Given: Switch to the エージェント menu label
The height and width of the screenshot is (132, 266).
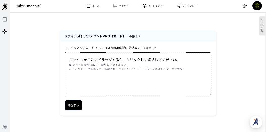Looking at the screenshot, I should tap(155, 6).
